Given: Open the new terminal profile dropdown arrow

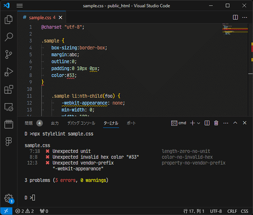Looking at the screenshot, I should click(x=199, y=123).
